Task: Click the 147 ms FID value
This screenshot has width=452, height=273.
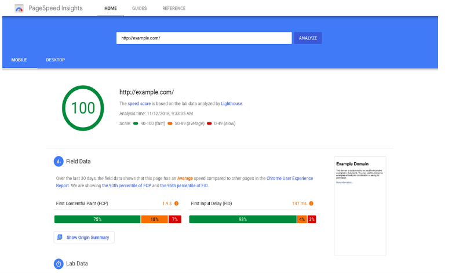Action: pos(299,203)
